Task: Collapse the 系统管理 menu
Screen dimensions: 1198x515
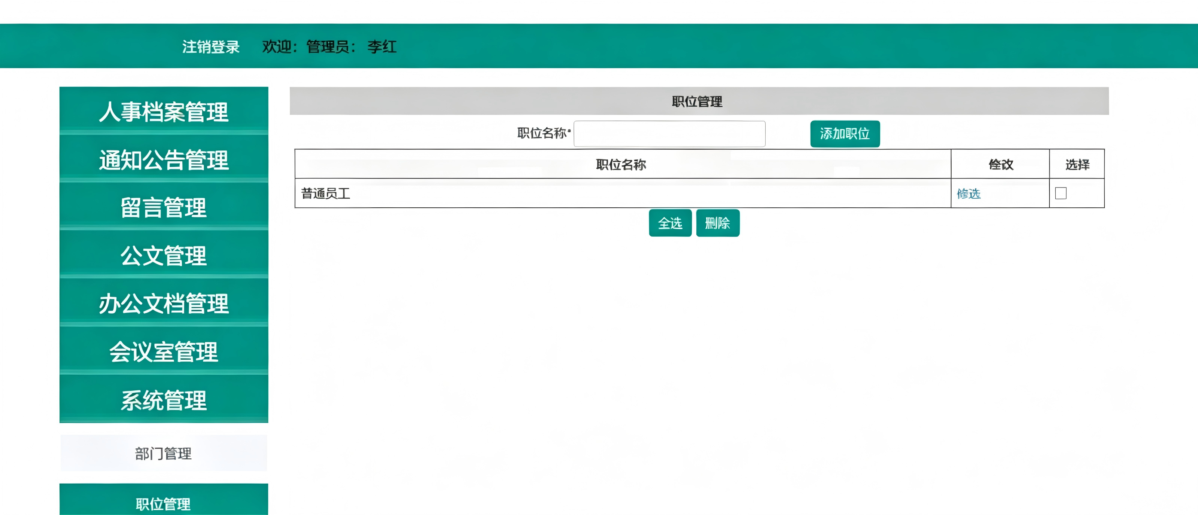Action: [x=164, y=399]
